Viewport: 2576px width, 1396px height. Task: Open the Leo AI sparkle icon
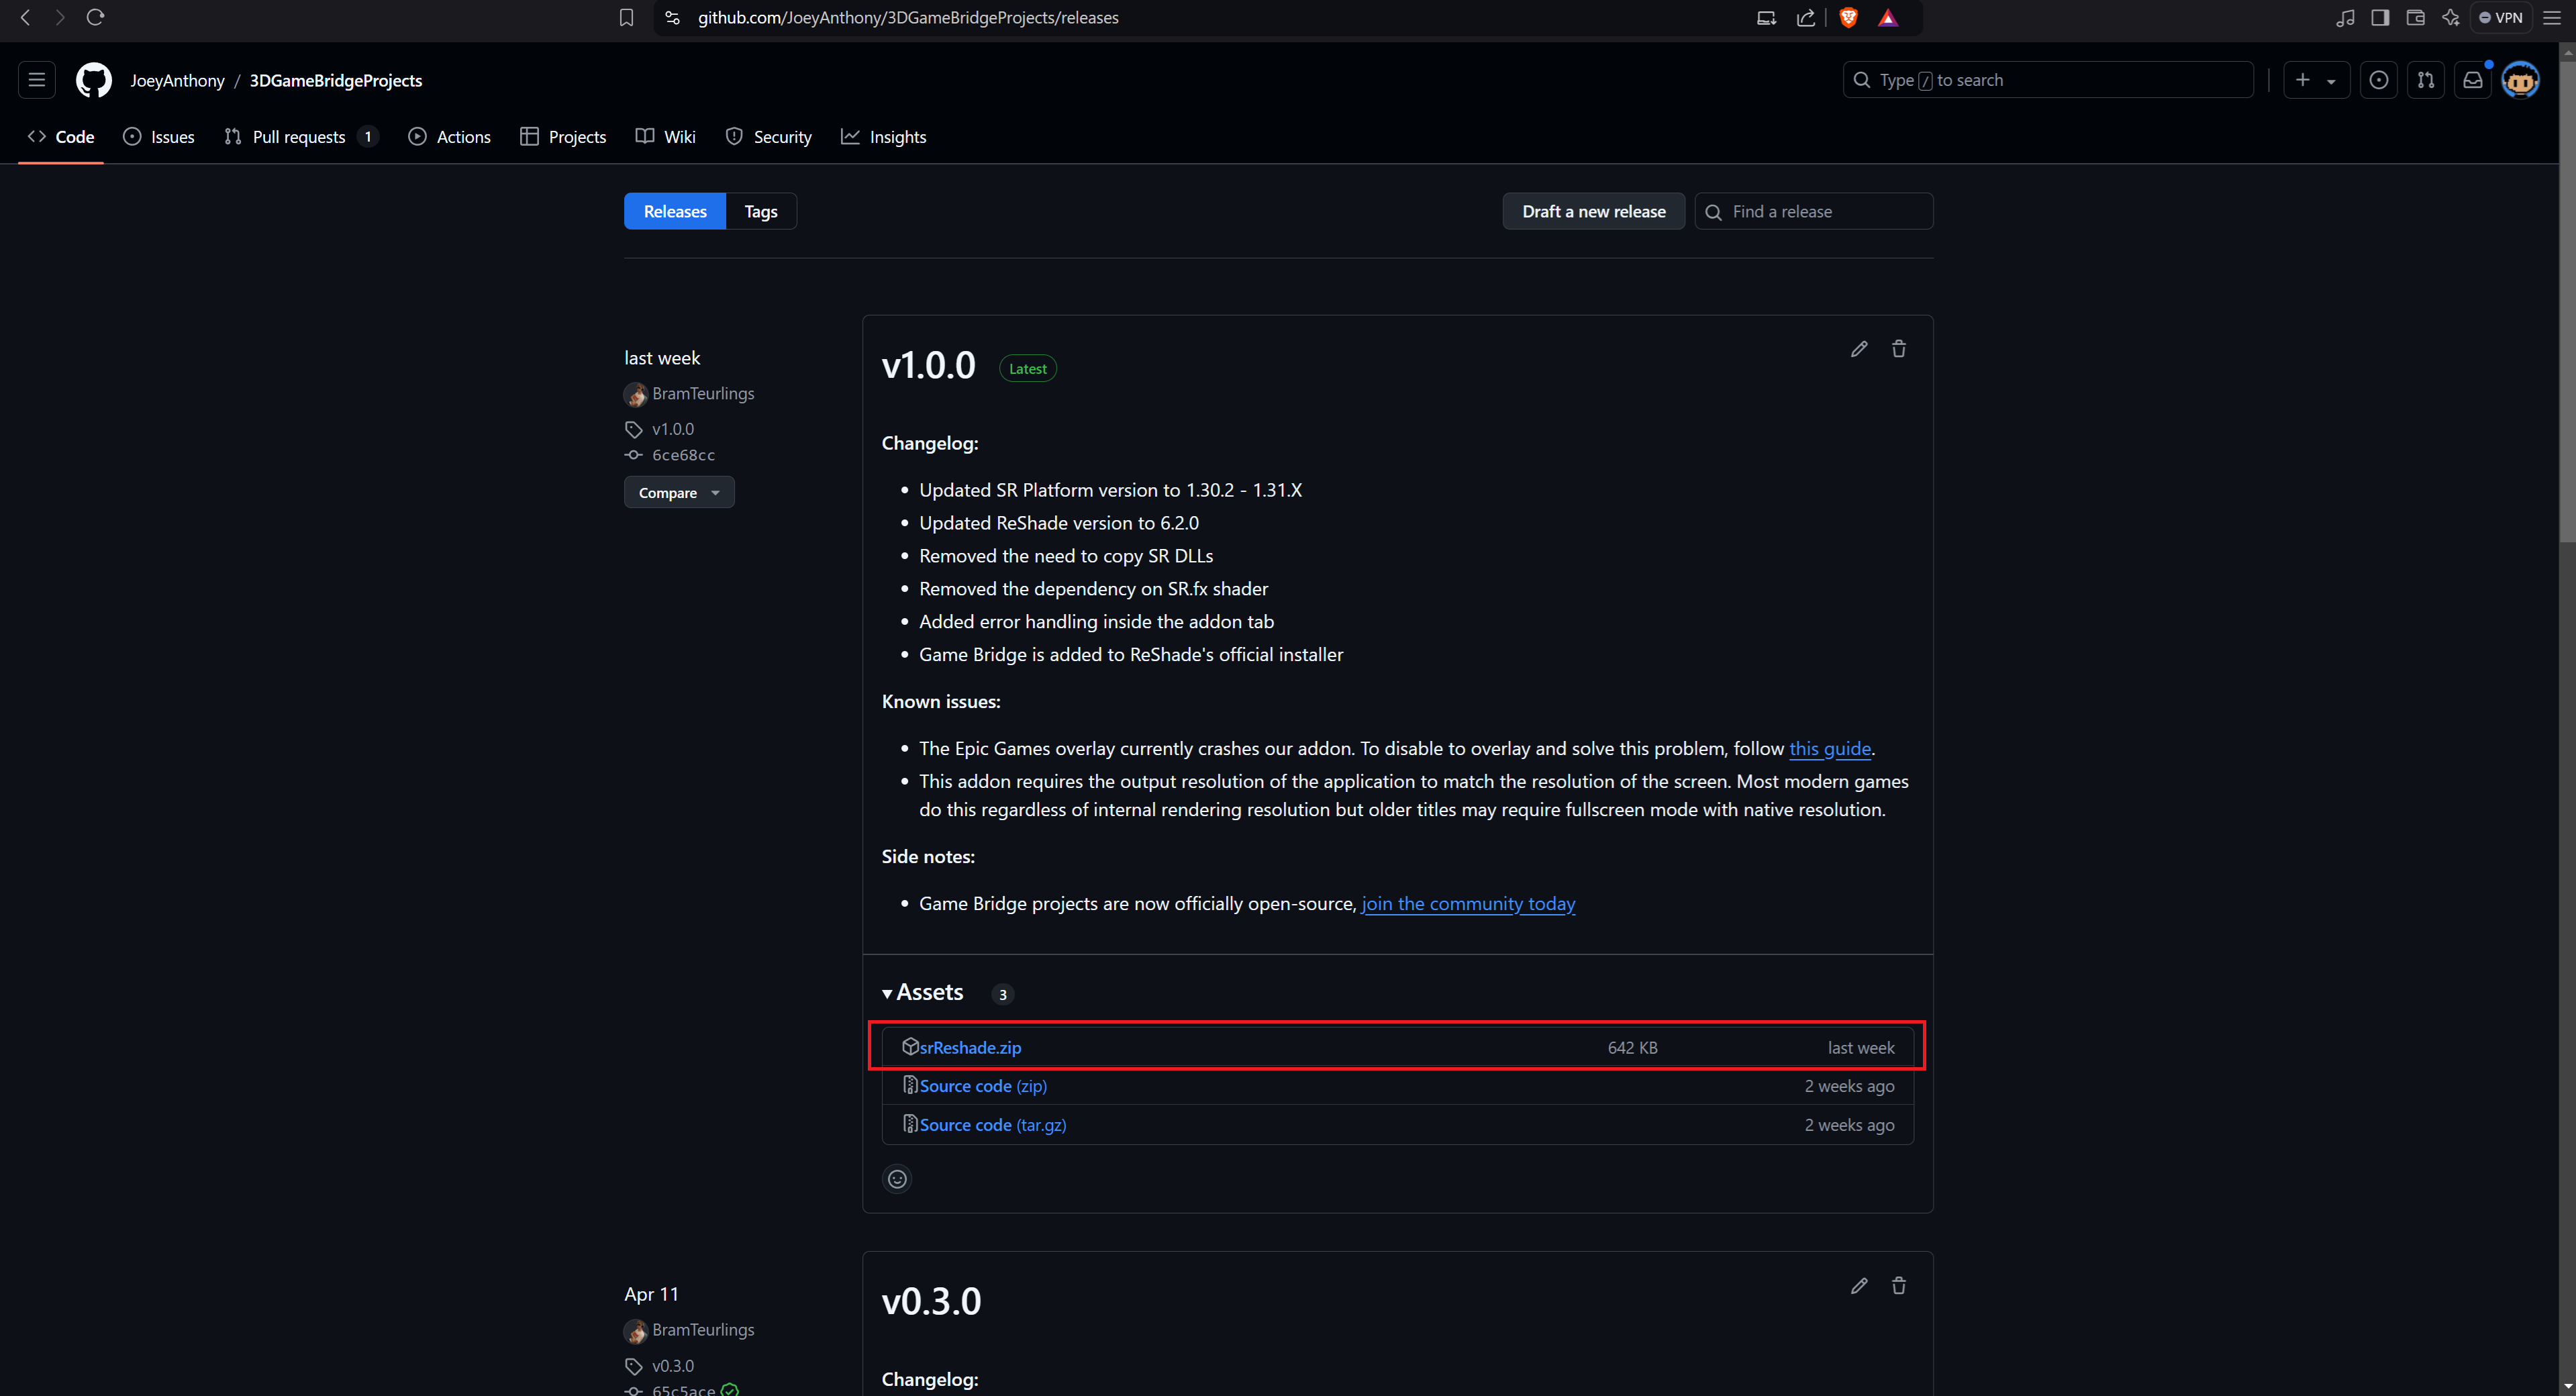(x=2450, y=17)
